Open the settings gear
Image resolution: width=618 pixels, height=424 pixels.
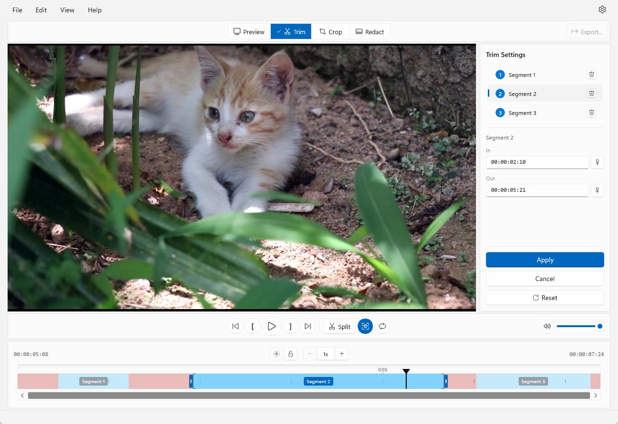602,10
